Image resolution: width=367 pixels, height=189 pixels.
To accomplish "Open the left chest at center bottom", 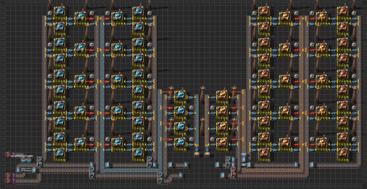I will point(196,153).
